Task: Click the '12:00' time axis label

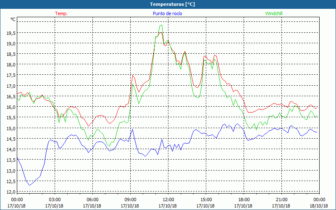Action: click(x=168, y=200)
